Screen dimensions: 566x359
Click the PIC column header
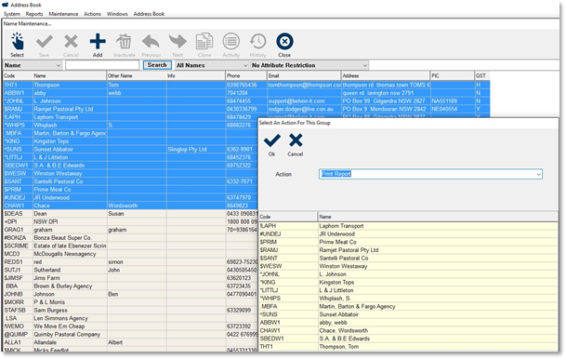[x=453, y=75]
